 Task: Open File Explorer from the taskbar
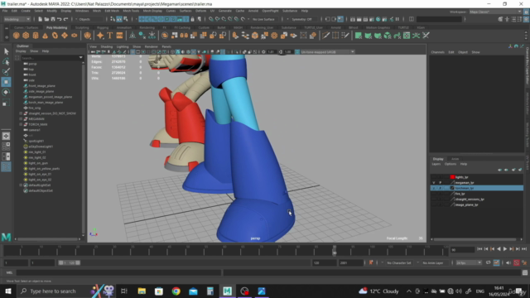[142, 291]
